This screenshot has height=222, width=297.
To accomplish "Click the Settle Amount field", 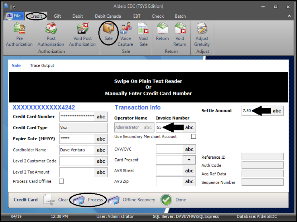I will pyautogui.click(x=256, y=111).
